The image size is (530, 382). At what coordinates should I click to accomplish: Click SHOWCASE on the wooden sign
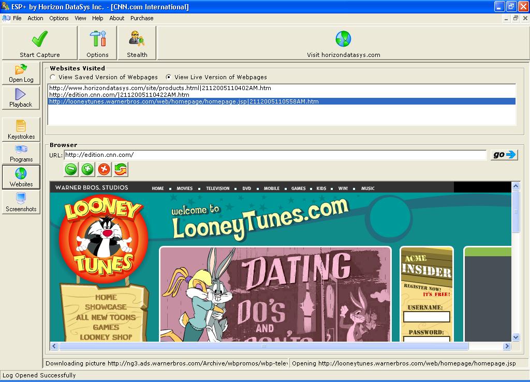click(106, 307)
